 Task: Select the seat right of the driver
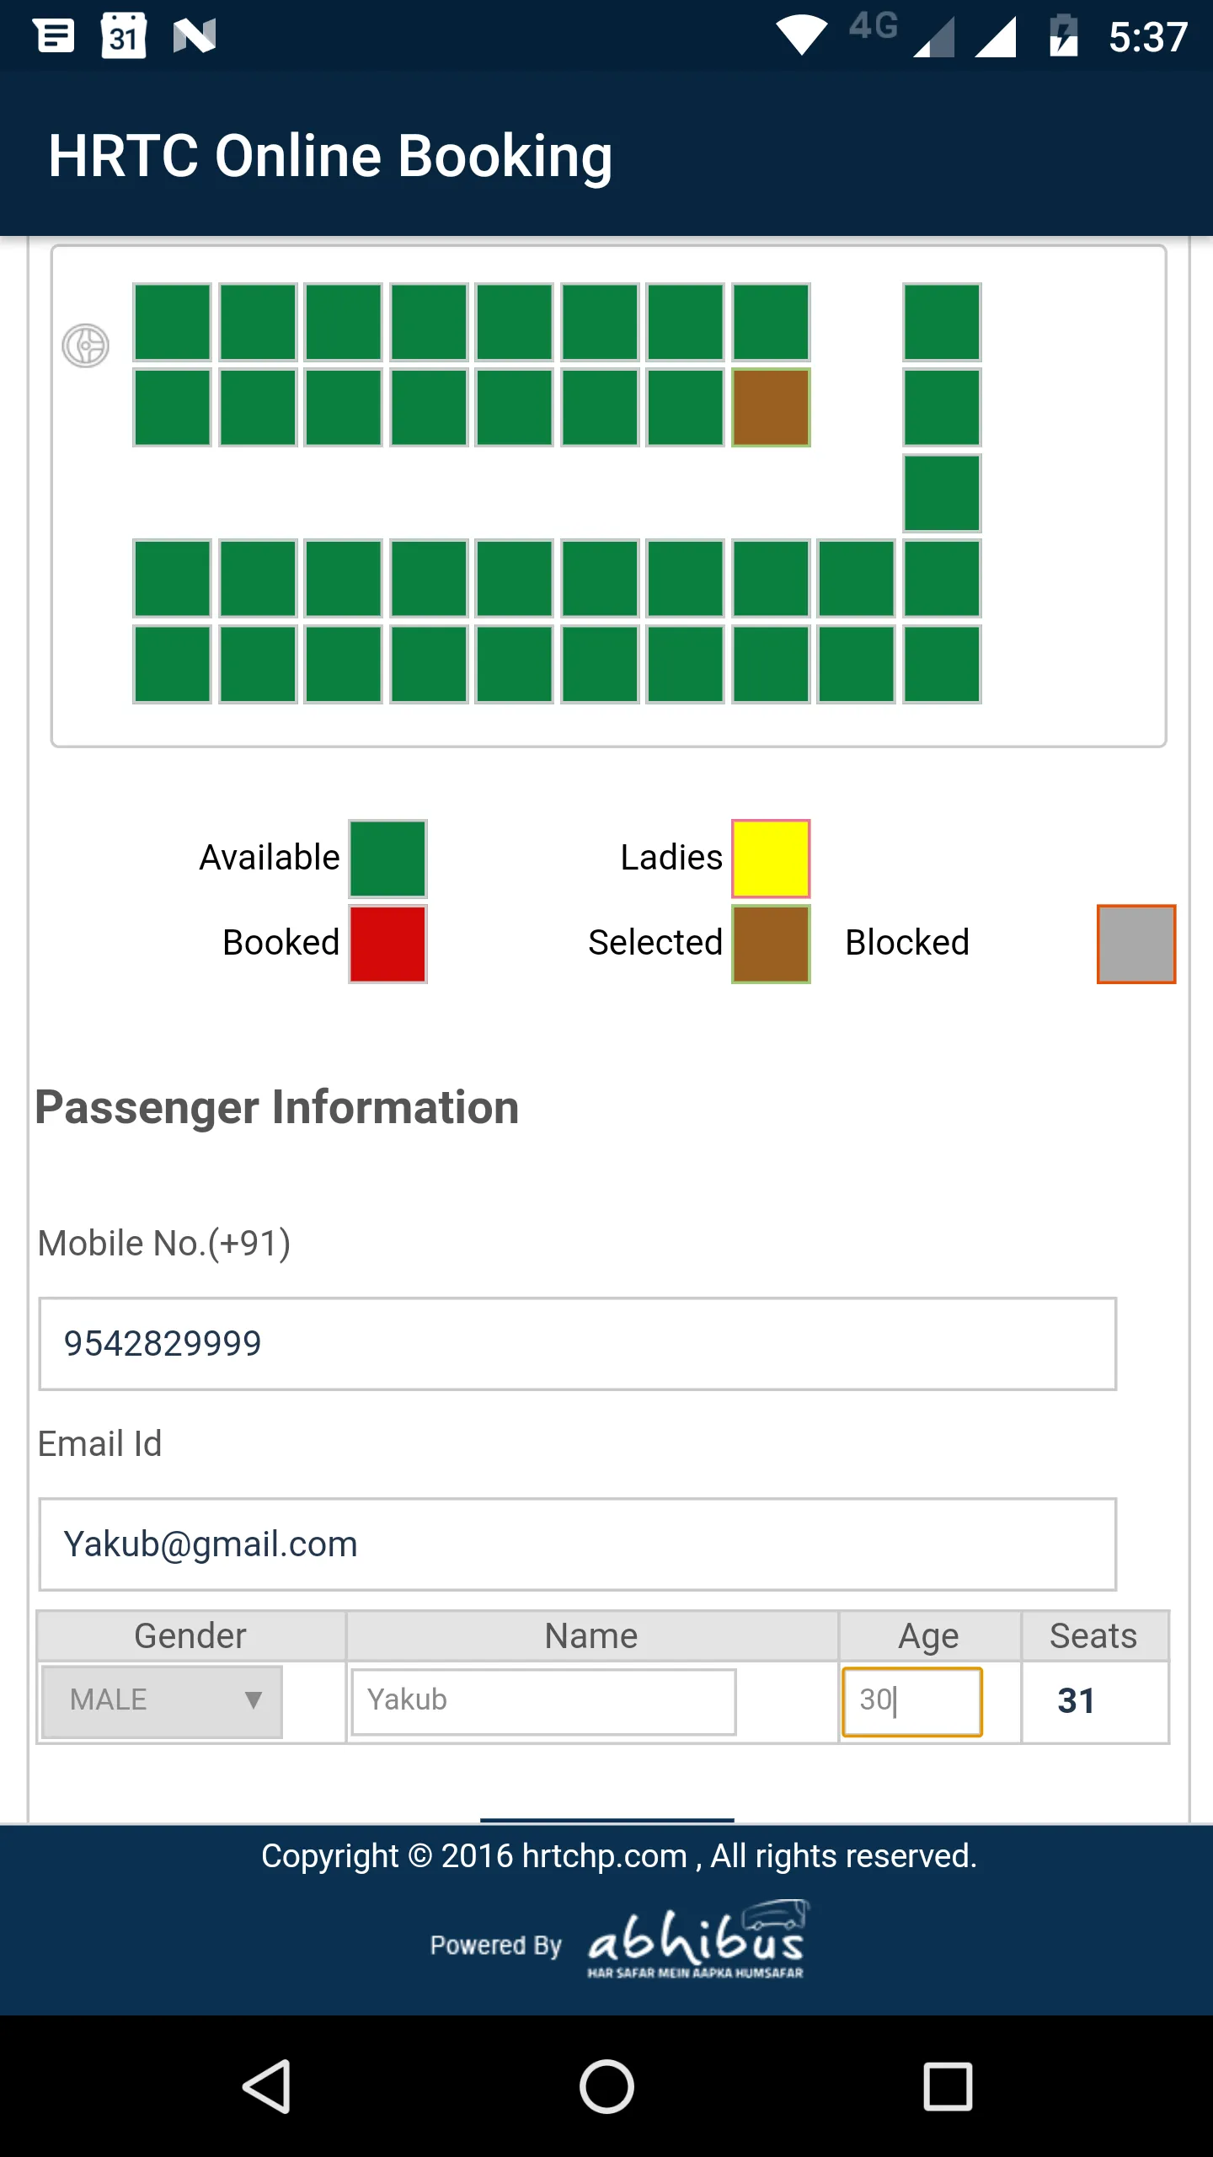pyautogui.click(x=172, y=323)
